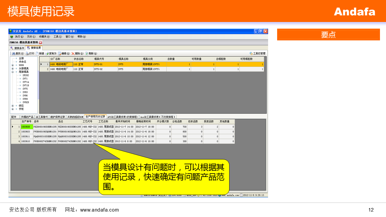The height and width of the screenshot is (217, 386).
Task: Delete record using red X 删除 icon
Action: [73, 53]
